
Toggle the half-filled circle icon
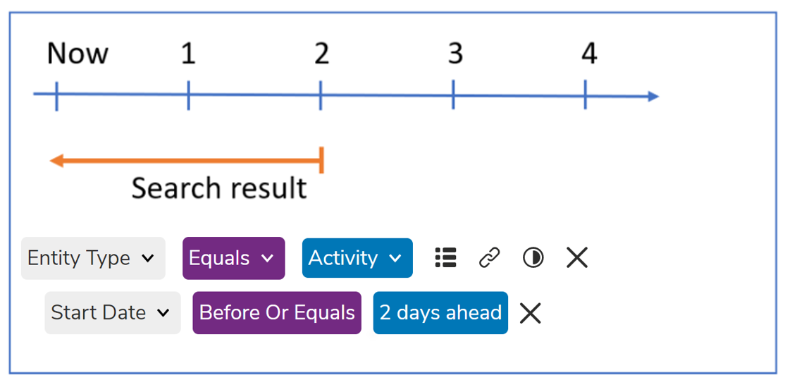click(533, 258)
